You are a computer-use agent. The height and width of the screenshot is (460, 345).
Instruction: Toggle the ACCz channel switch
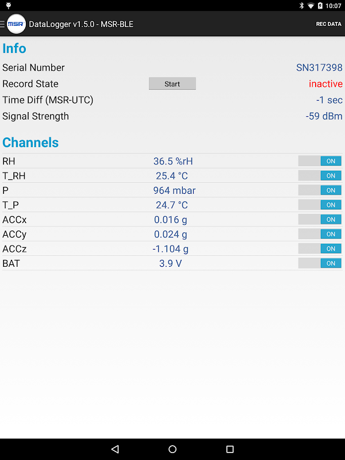tap(320, 248)
